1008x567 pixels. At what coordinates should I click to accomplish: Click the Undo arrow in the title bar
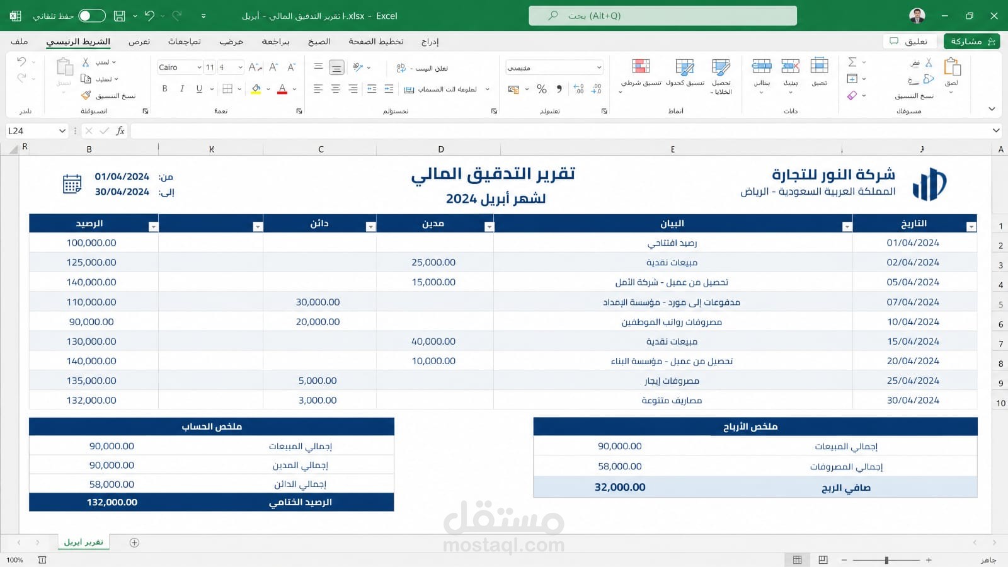[x=149, y=16]
